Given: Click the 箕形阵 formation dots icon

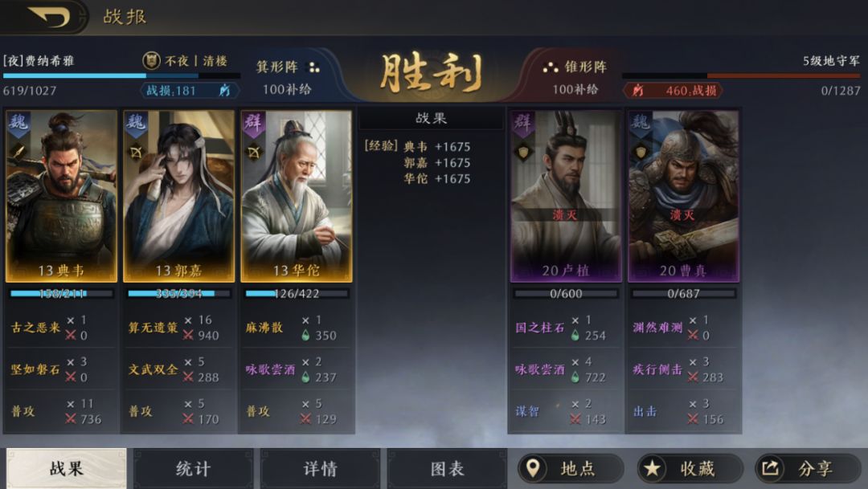Looking at the screenshot, I should 314,67.
